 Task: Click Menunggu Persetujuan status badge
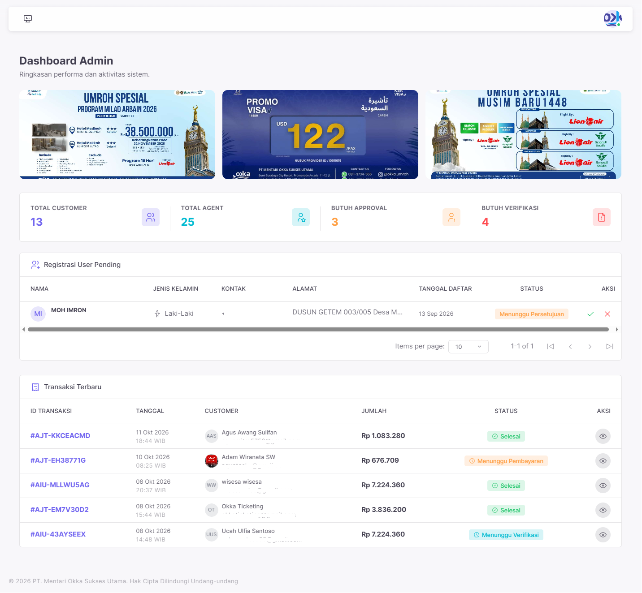pyautogui.click(x=532, y=314)
